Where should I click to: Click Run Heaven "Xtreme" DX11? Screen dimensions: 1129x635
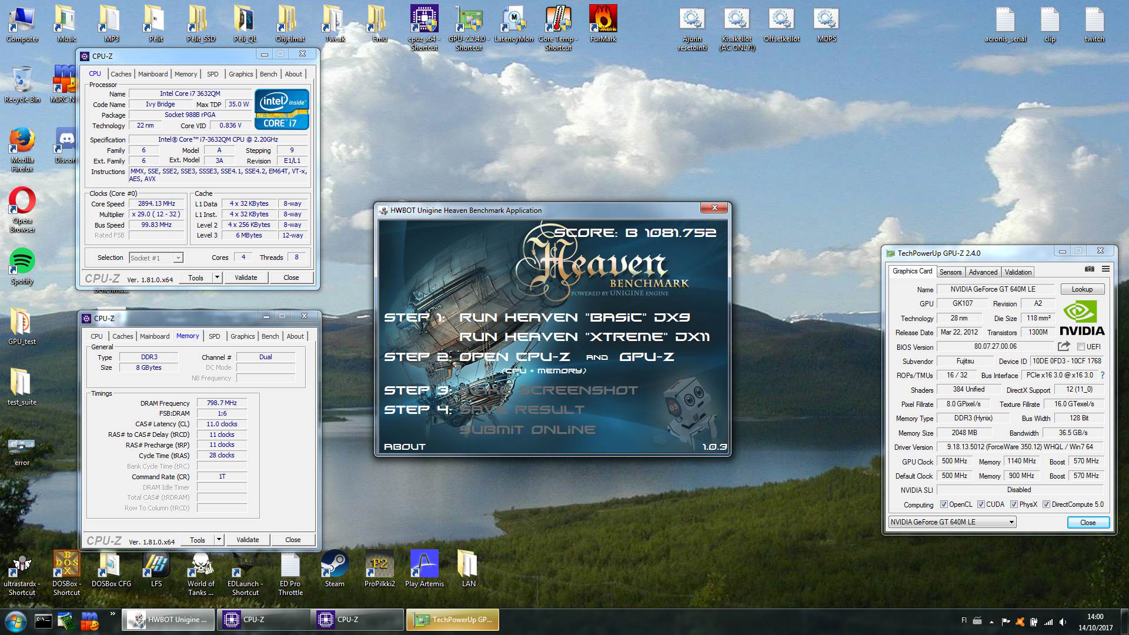click(584, 337)
